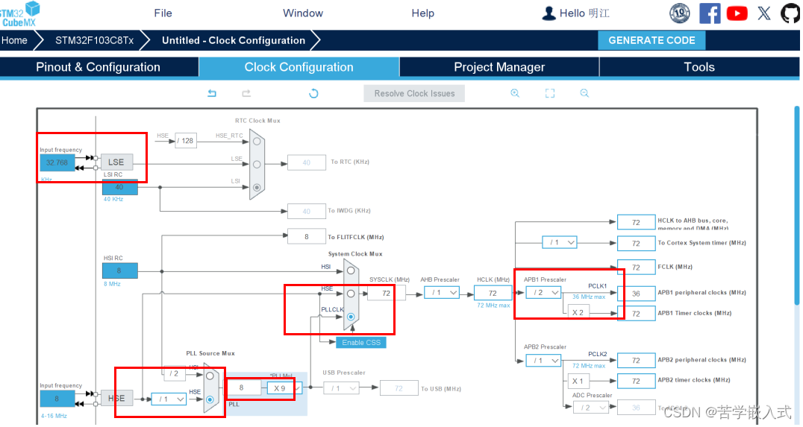Open the YouTube icon link
This screenshot has width=803, height=427.
tap(737, 13)
